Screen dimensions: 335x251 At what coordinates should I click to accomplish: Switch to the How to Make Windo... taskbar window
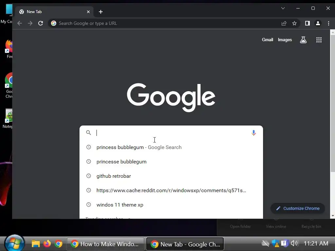pos(106,244)
